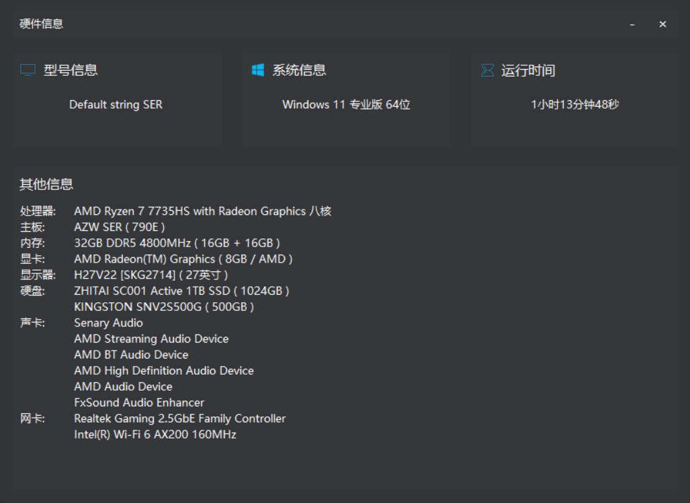Viewport: 690px width, 503px height.
Task: Select the Senary Audio entry
Action: point(108,323)
